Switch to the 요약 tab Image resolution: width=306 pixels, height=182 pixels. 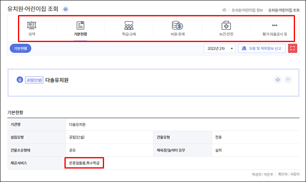pos(32,29)
